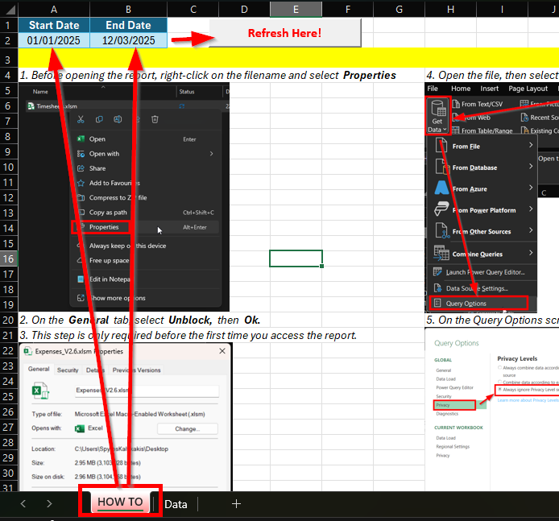Select the embedded Query Options screenshot

[491, 409]
